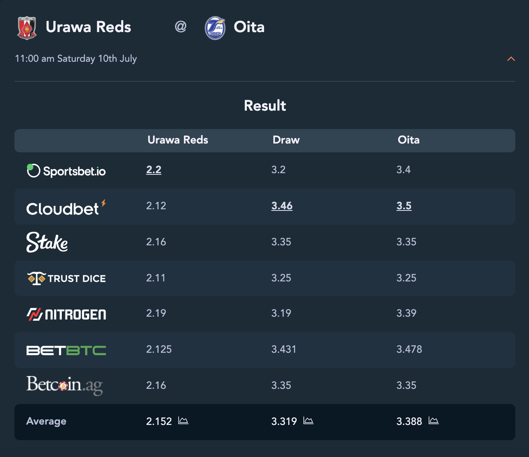Open the Oita average odds chart icon
The image size is (529, 457).
[x=433, y=421]
